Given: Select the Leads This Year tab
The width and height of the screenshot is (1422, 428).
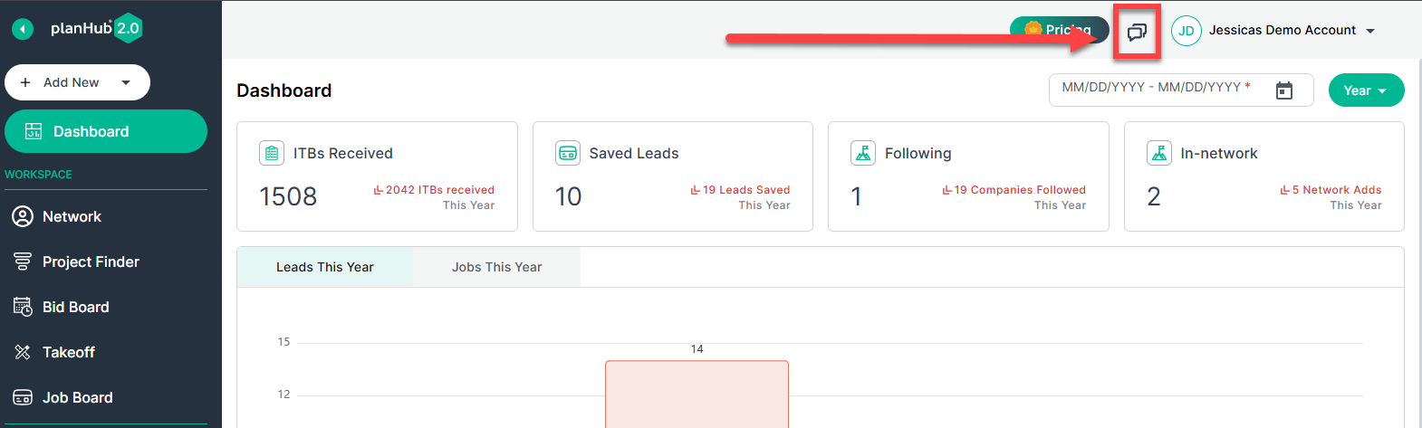Looking at the screenshot, I should 325,267.
